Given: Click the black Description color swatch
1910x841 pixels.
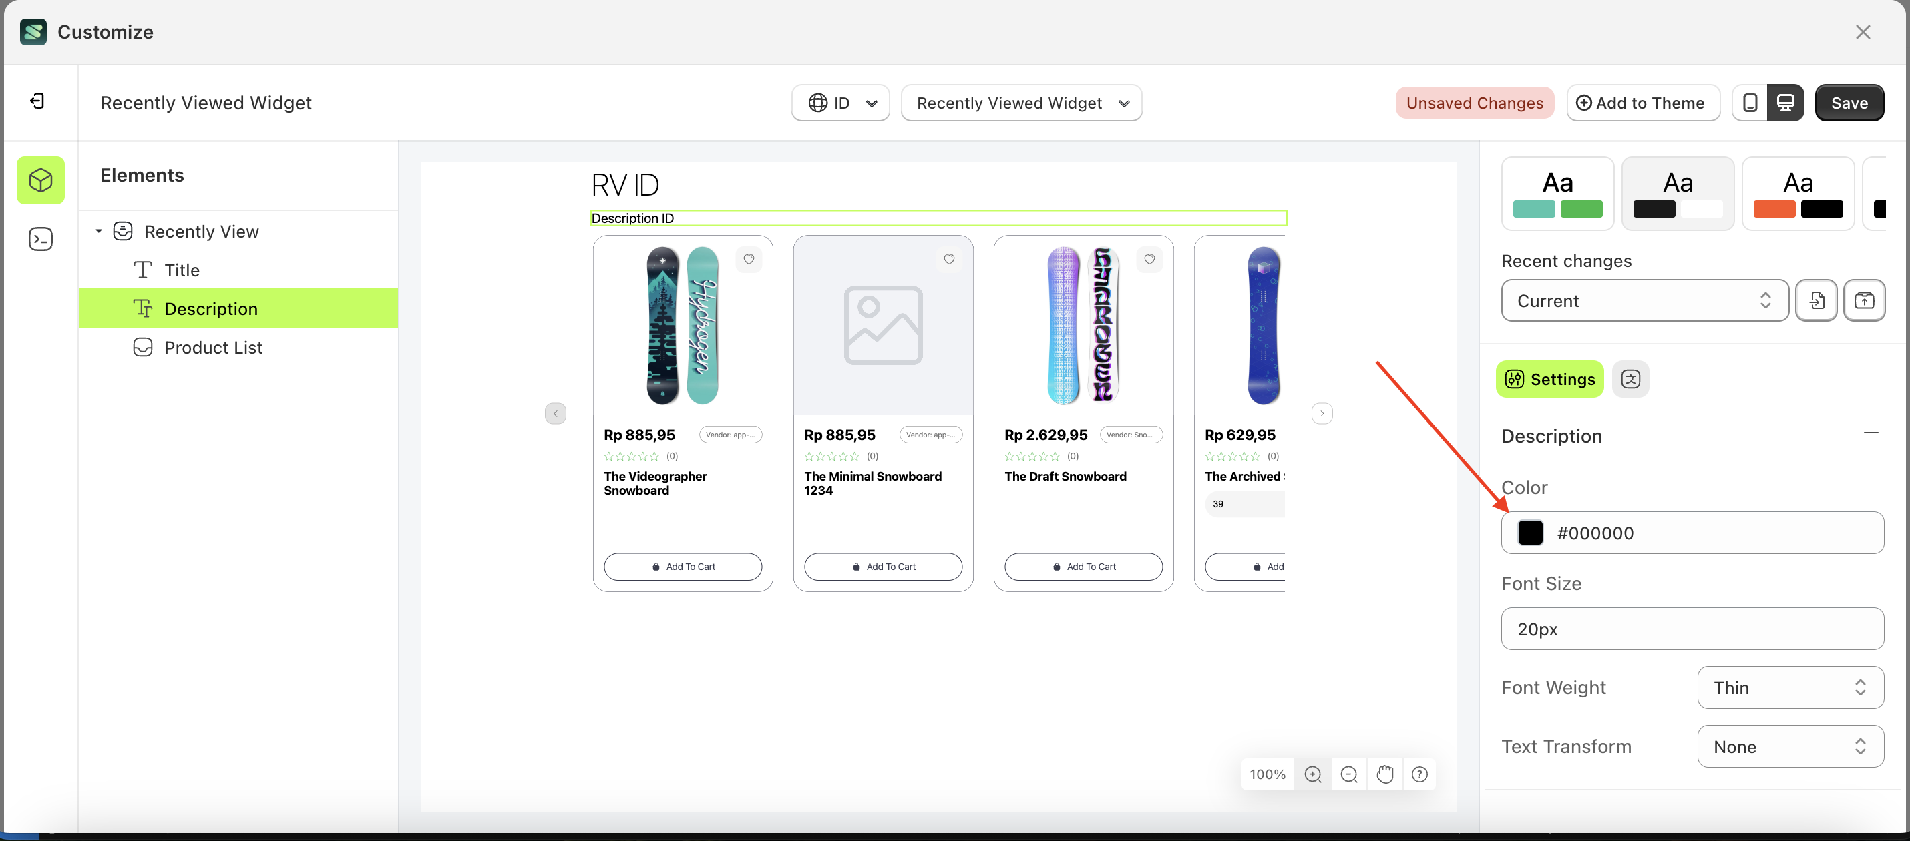Looking at the screenshot, I should click(1531, 532).
